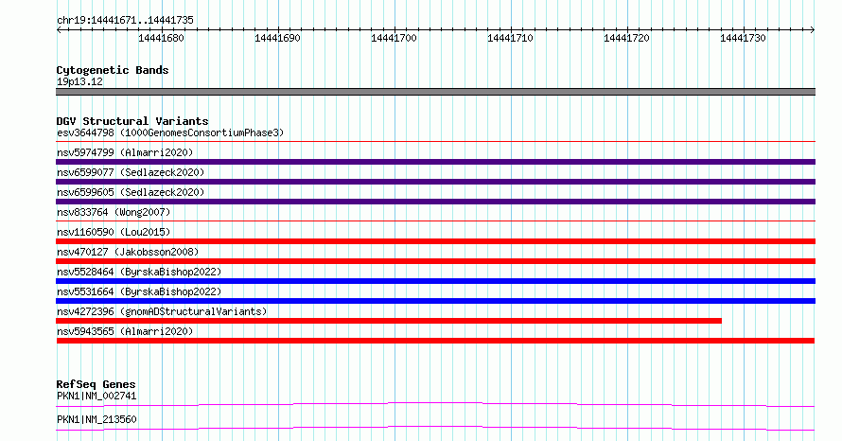Image resolution: width=842 pixels, height=441 pixels.
Task: Open variant nsv833764 (Wong2007)
Action: tap(114, 212)
